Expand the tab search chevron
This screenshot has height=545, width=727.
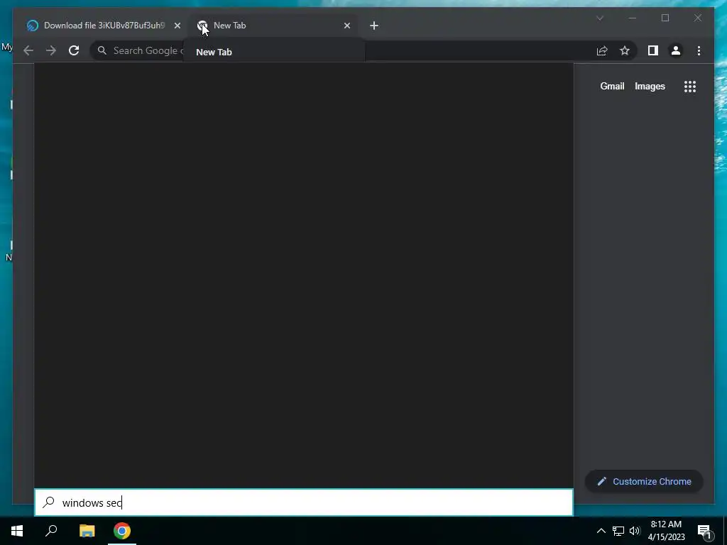click(599, 18)
